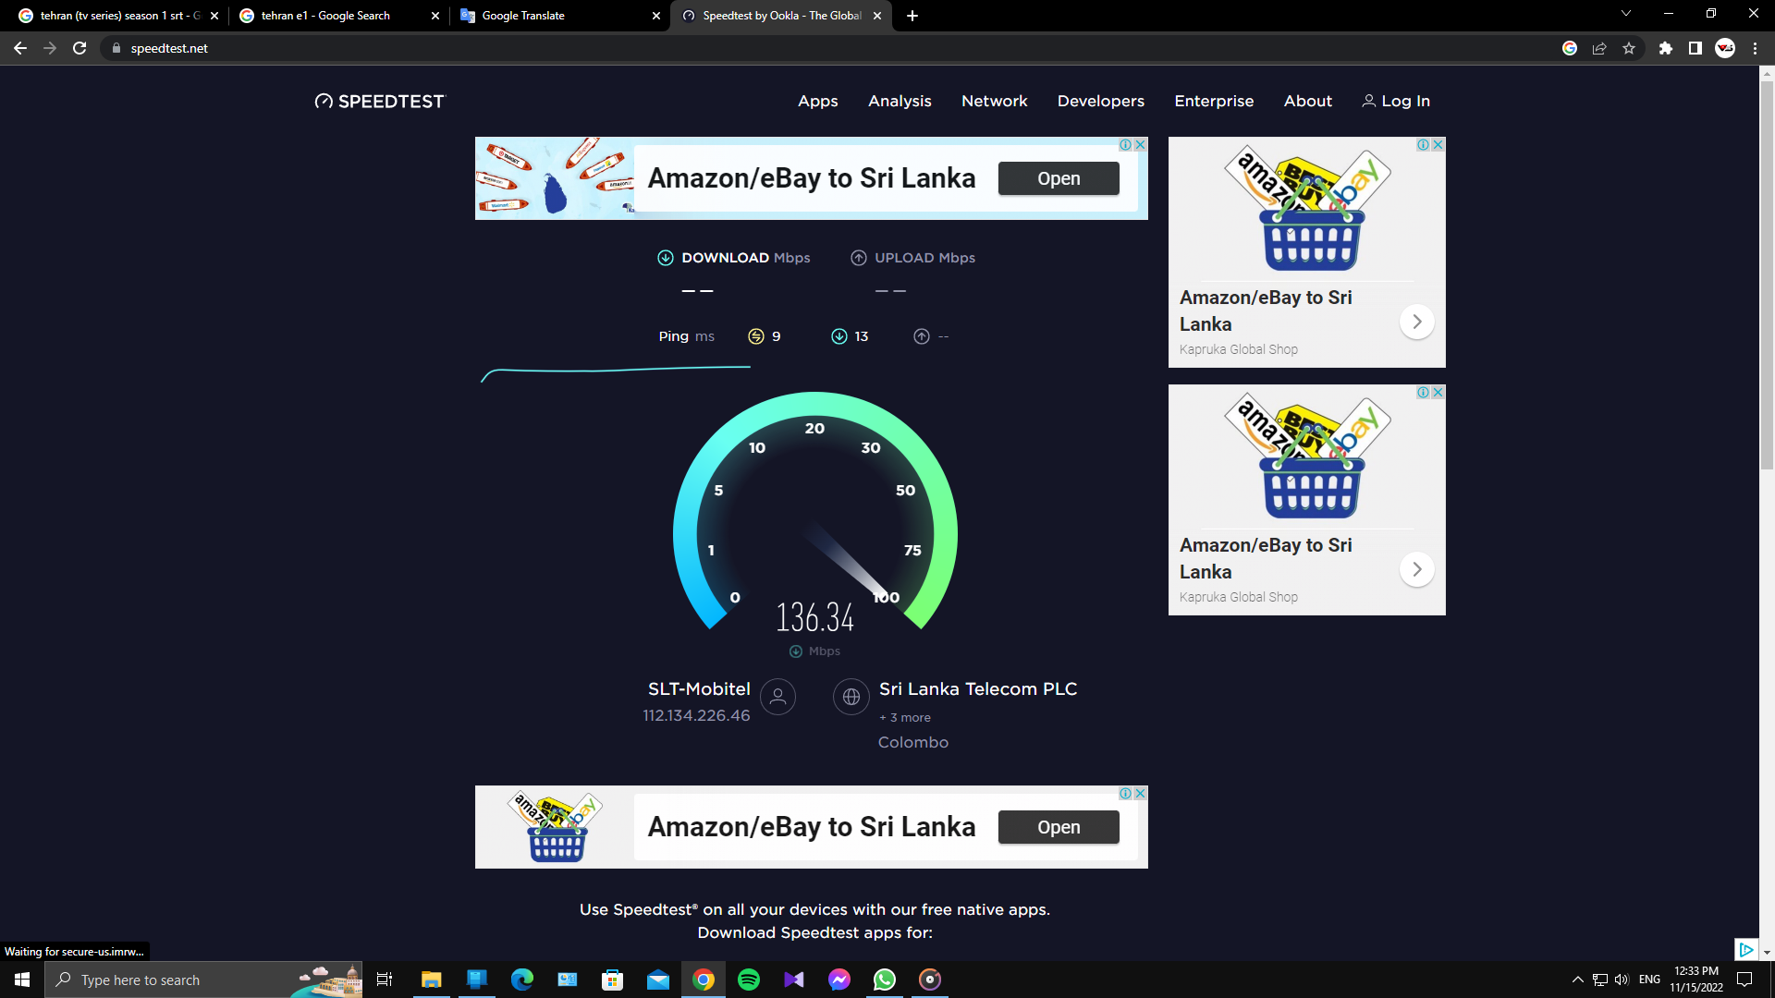This screenshot has height=998, width=1775.
Task: Open a new browser tab
Action: tap(912, 16)
